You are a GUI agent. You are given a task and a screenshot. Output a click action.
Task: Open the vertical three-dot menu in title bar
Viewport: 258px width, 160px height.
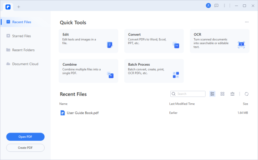224,6
